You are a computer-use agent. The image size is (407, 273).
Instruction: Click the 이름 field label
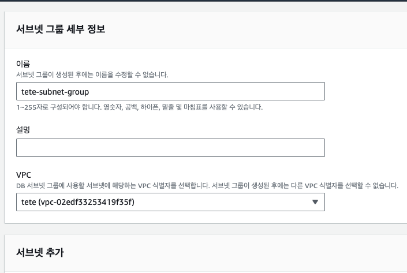pyautogui.click(x=23, y=63)
